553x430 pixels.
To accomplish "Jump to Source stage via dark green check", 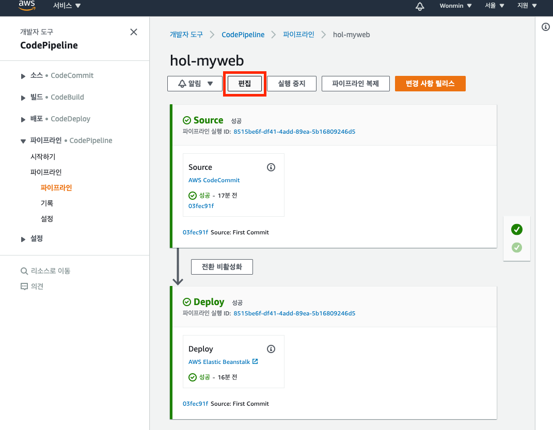I will click(517, 229).
